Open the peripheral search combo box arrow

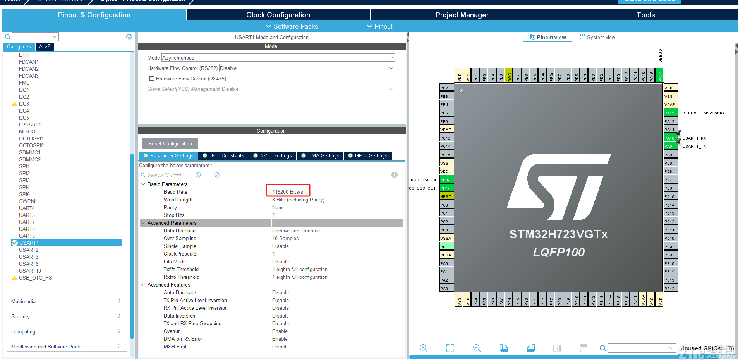(55, 37)
